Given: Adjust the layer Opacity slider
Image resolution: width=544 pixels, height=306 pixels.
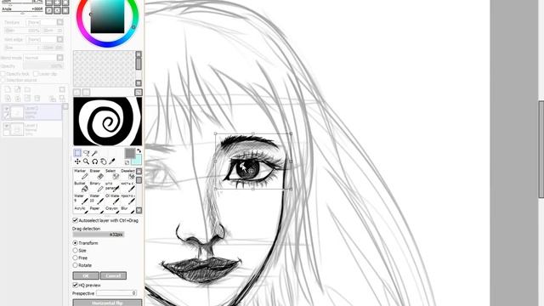Looking at the screenshot, I should tap(43, 66).
